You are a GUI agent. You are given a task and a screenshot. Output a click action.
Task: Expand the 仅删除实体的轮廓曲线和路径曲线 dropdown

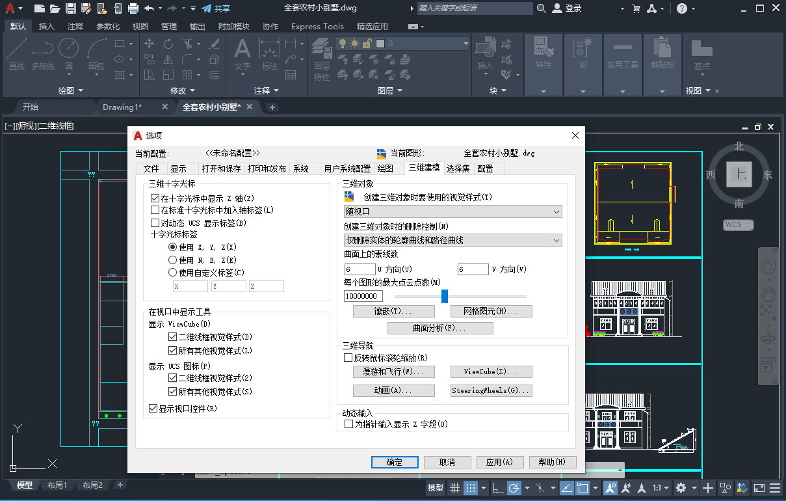coord(452,241)
